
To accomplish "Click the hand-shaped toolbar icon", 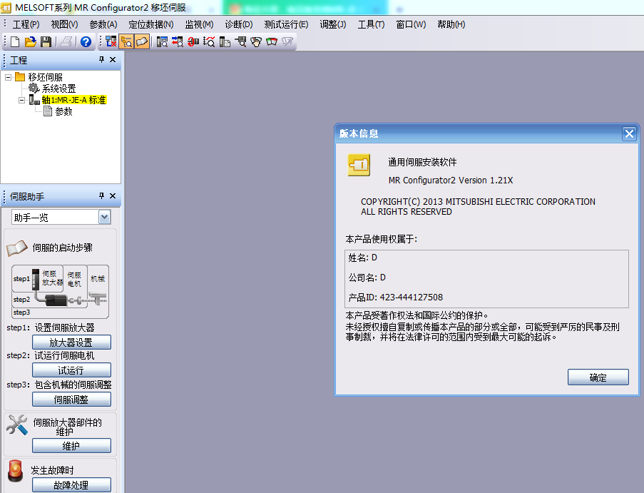I will 256,42.
